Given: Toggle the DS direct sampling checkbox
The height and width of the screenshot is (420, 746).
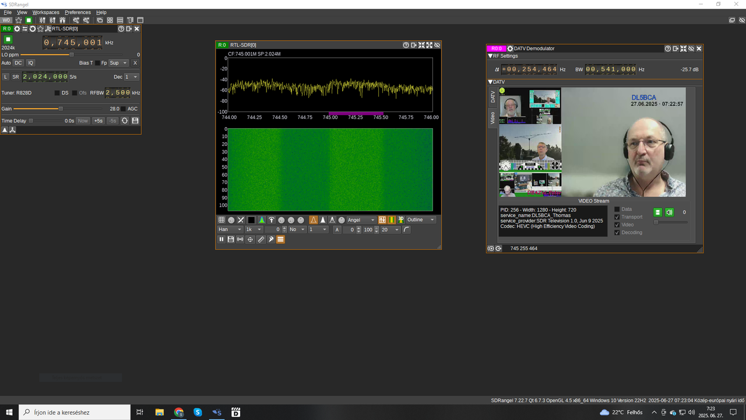Looking at the screenshot, I should [57, 93].
